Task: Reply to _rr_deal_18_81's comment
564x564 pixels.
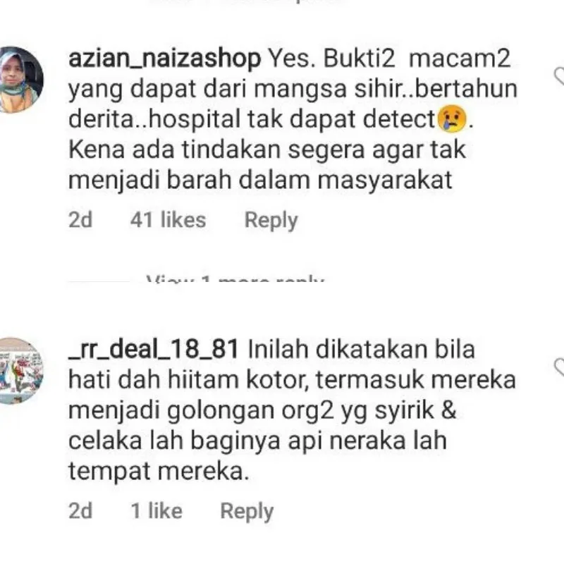Action: click(x=247, y=511)
